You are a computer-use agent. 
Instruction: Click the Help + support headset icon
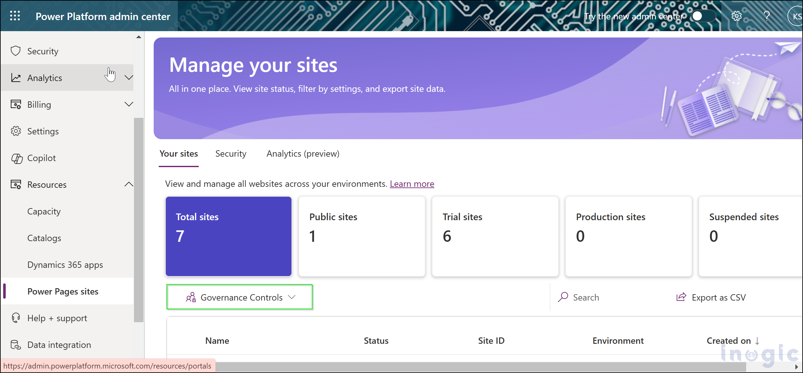click(16, 318)
